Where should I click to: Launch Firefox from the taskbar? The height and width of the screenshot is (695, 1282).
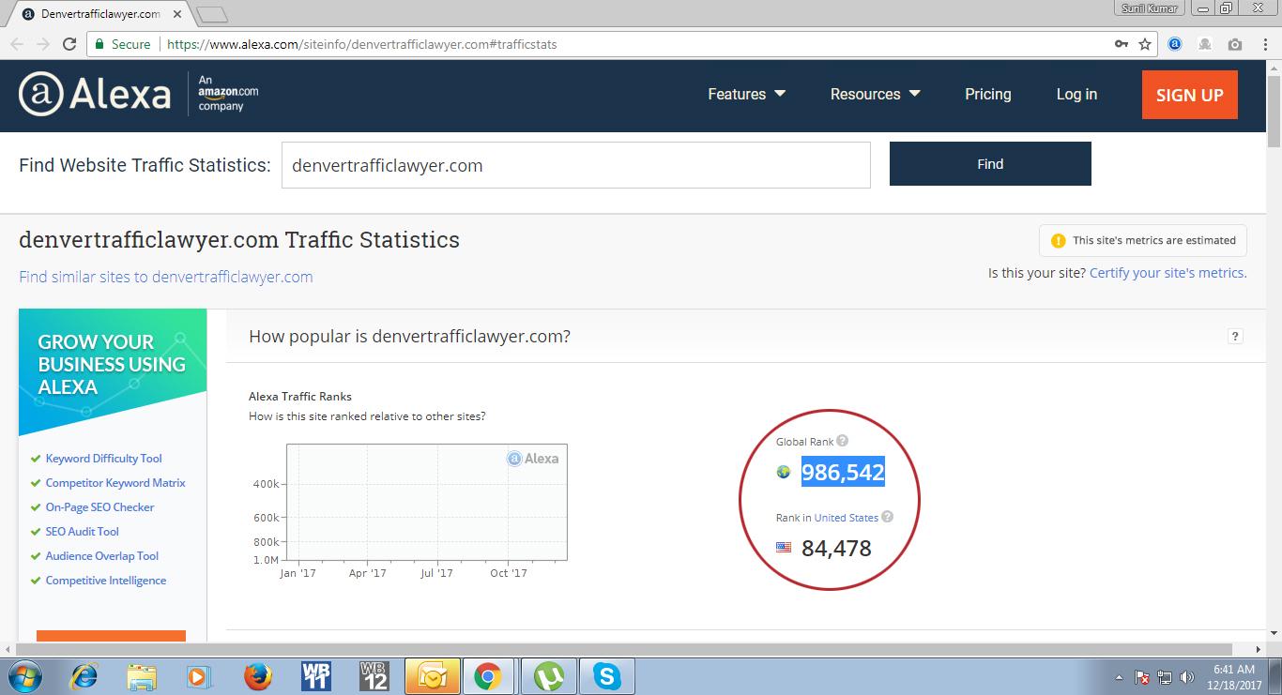tap(258, 674)
